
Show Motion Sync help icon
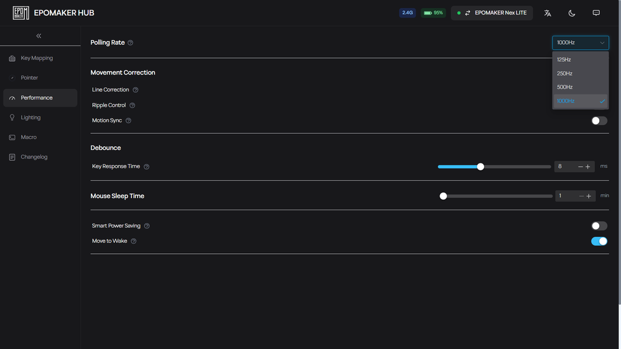tap(129, 121)
